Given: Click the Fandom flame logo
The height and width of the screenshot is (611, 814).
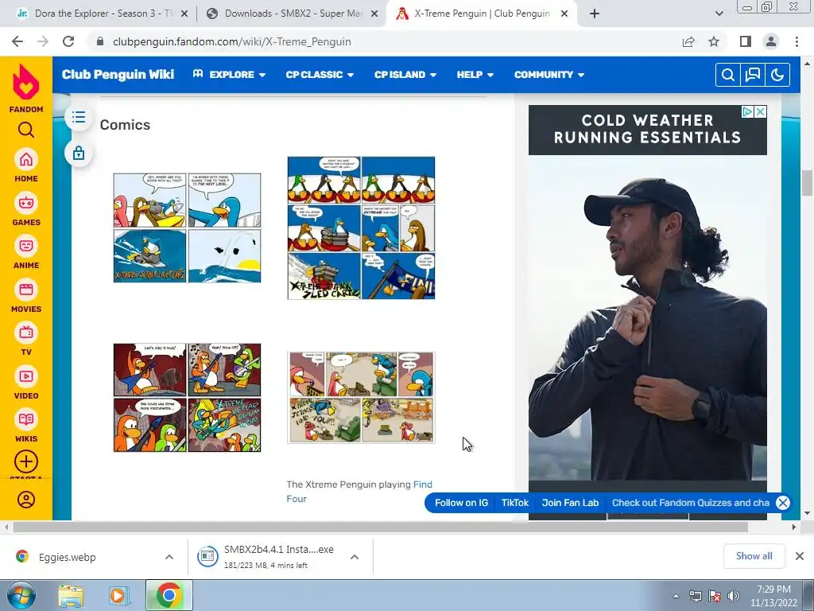Looking at the screenshot, I should point(26,82).
